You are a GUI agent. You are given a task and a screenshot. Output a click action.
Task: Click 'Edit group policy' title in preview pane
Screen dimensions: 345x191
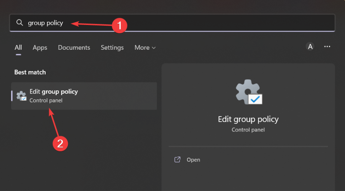(248, 119)
